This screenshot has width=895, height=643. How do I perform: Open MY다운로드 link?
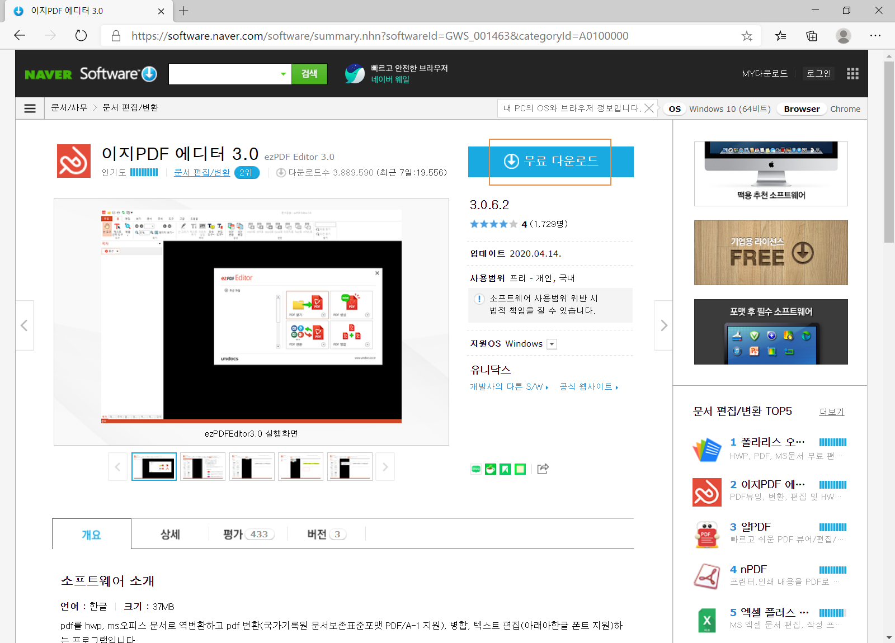pos(765,74)
